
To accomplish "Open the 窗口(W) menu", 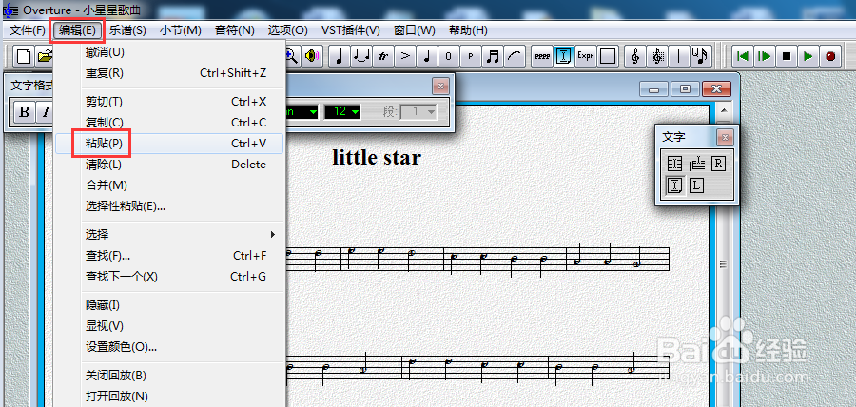I will (415, 30).
